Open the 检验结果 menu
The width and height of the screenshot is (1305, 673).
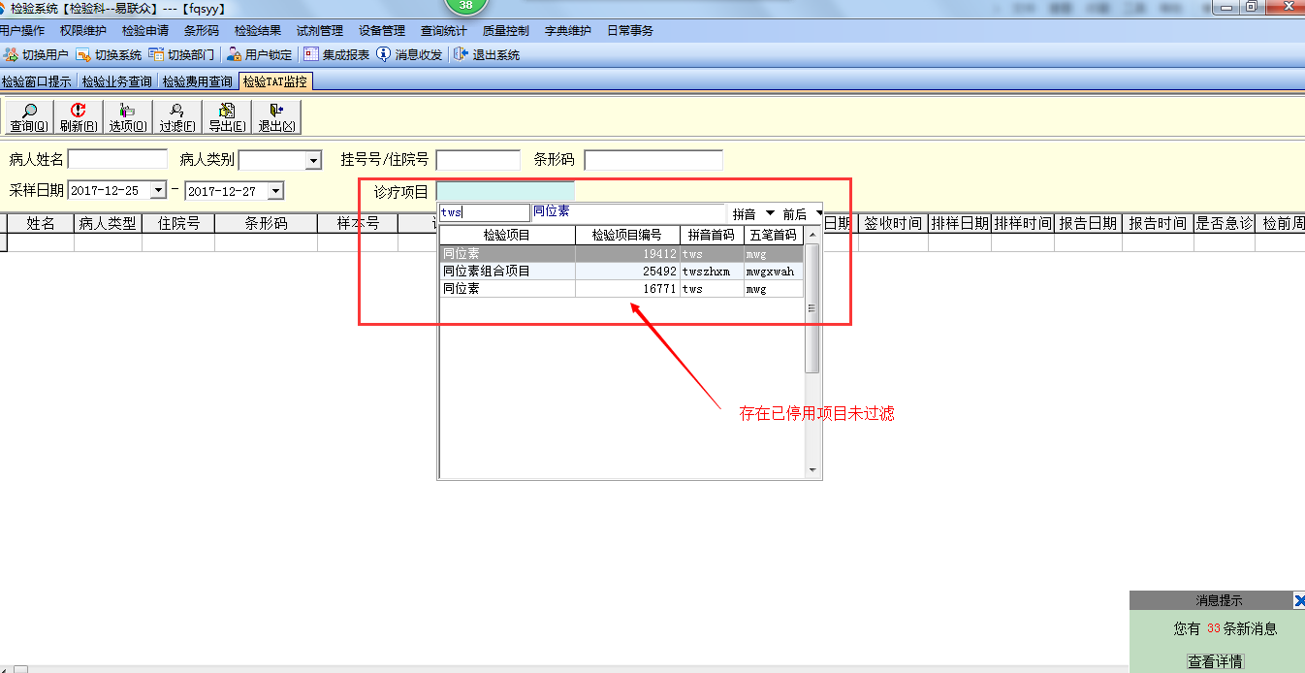258,31
